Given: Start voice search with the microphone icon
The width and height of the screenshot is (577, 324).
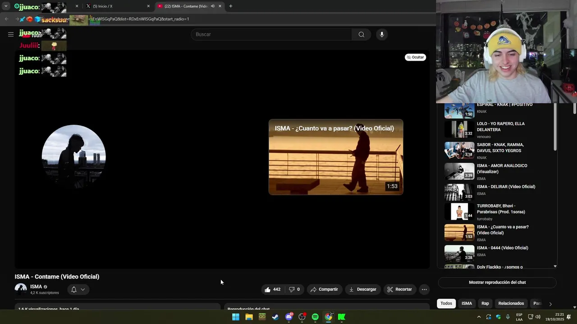Looking at the screenshot, I should click(382, 35).
